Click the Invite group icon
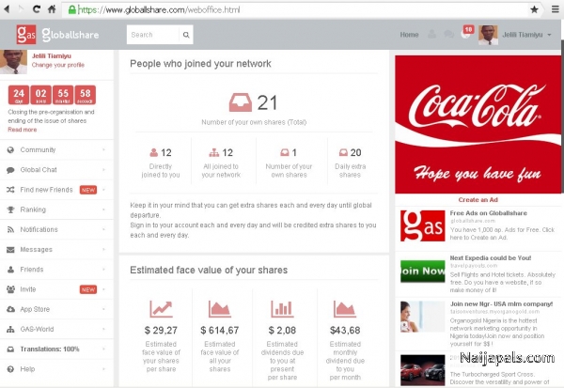The height and width of the screenshot is (388, 564). pyautogui.click(x=10, y=289)
